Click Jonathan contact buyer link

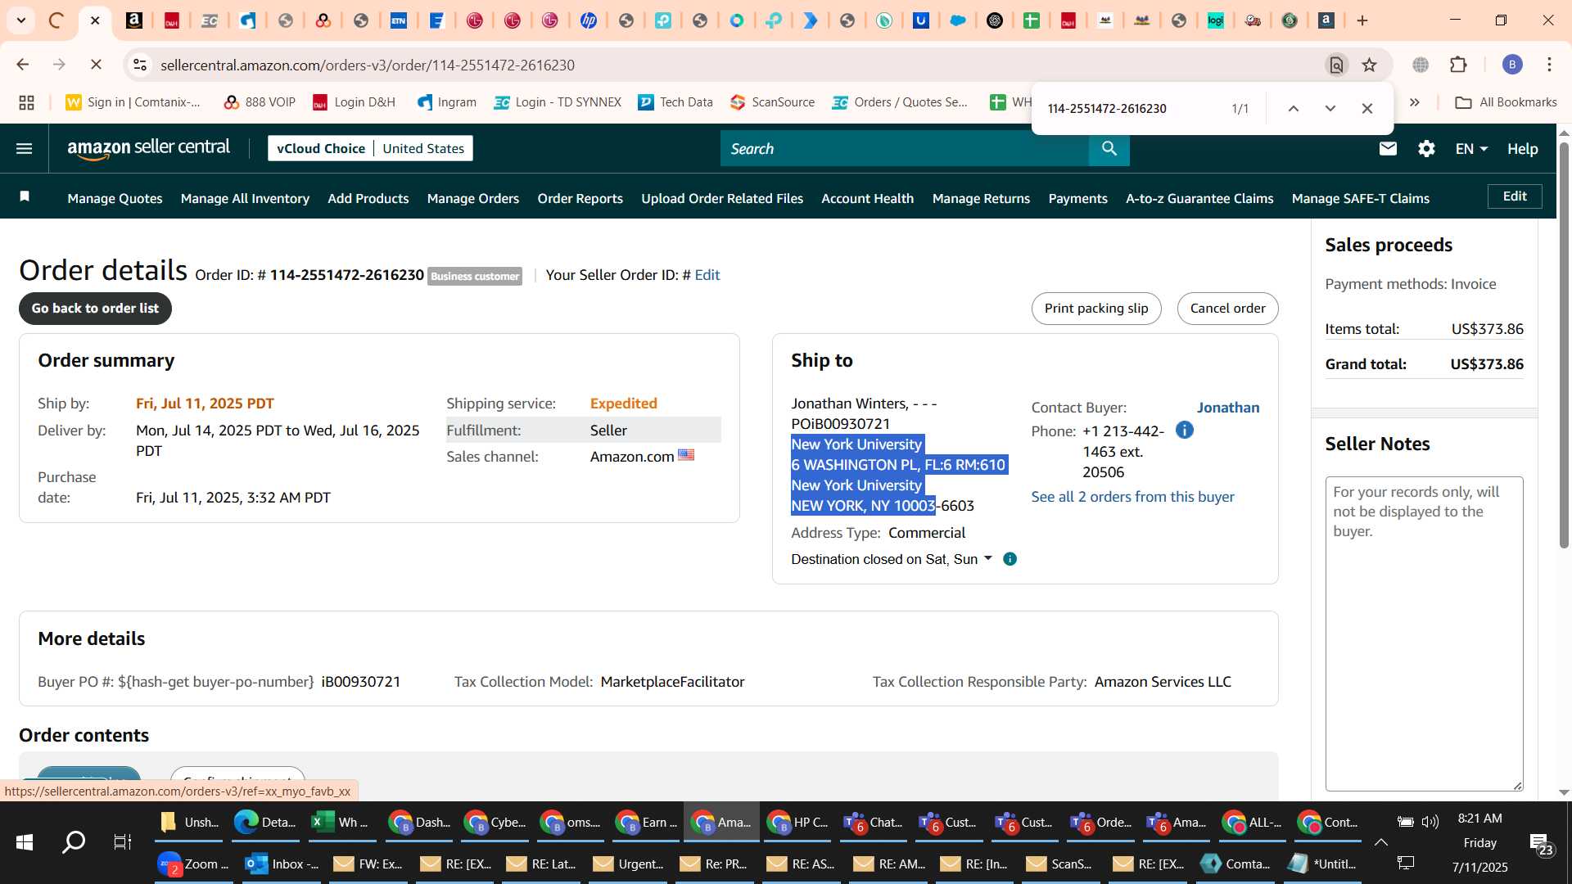1228,408
